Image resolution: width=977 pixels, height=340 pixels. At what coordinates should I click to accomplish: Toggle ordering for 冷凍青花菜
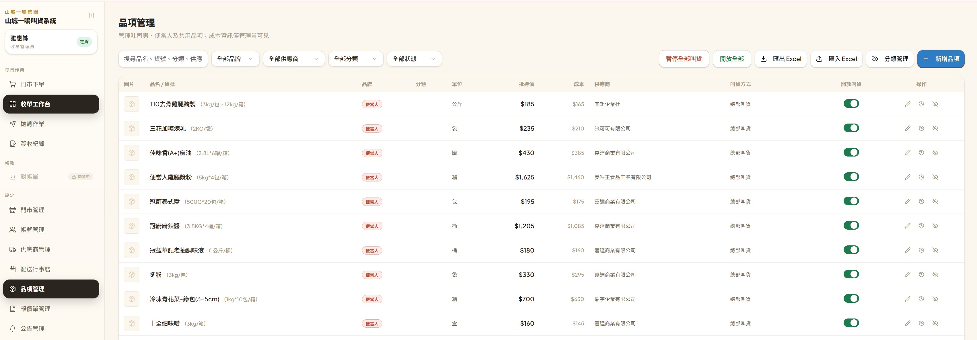coord(851,299)
